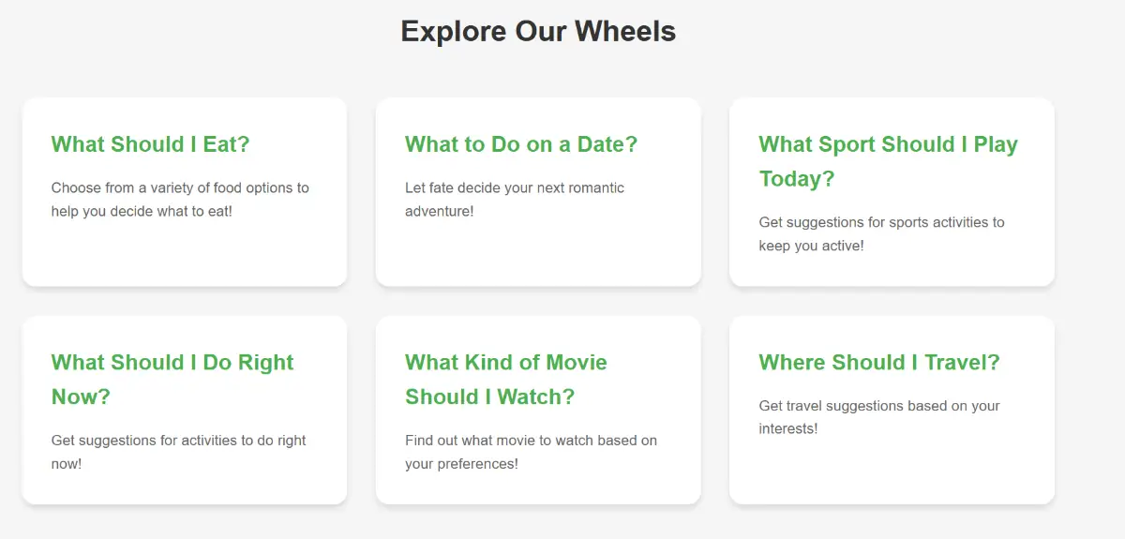Click the 'activities to do right now' description

178,452
